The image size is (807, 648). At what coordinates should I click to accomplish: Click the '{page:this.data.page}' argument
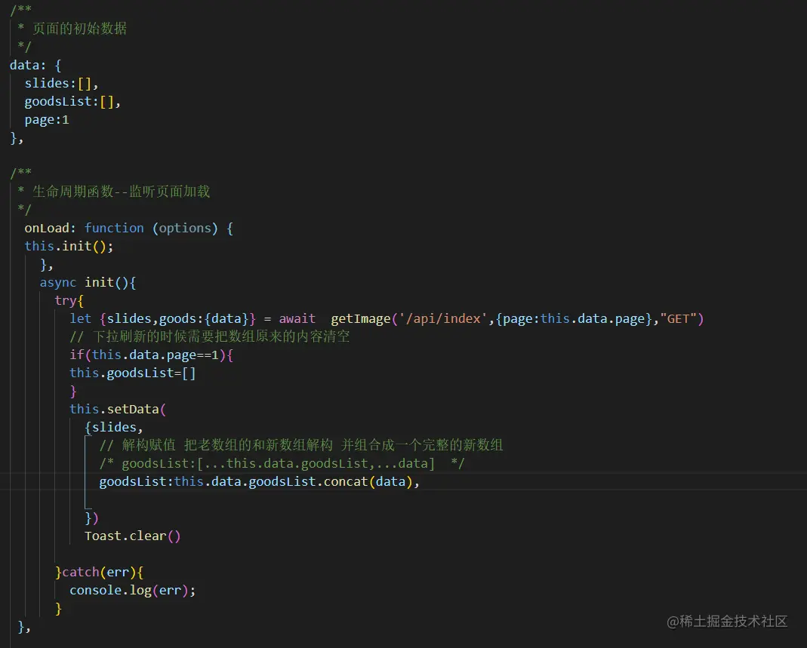click(574, 319)
